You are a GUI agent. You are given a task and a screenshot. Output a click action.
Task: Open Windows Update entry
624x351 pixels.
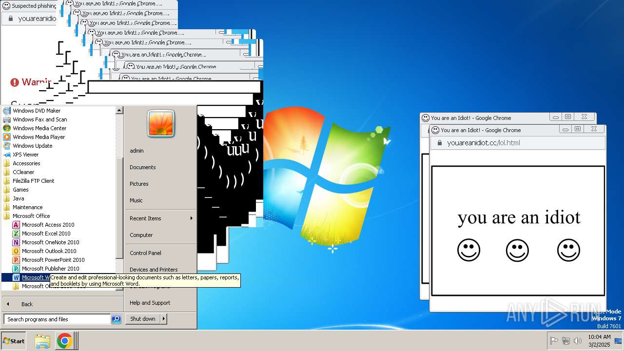click(32, 146)
